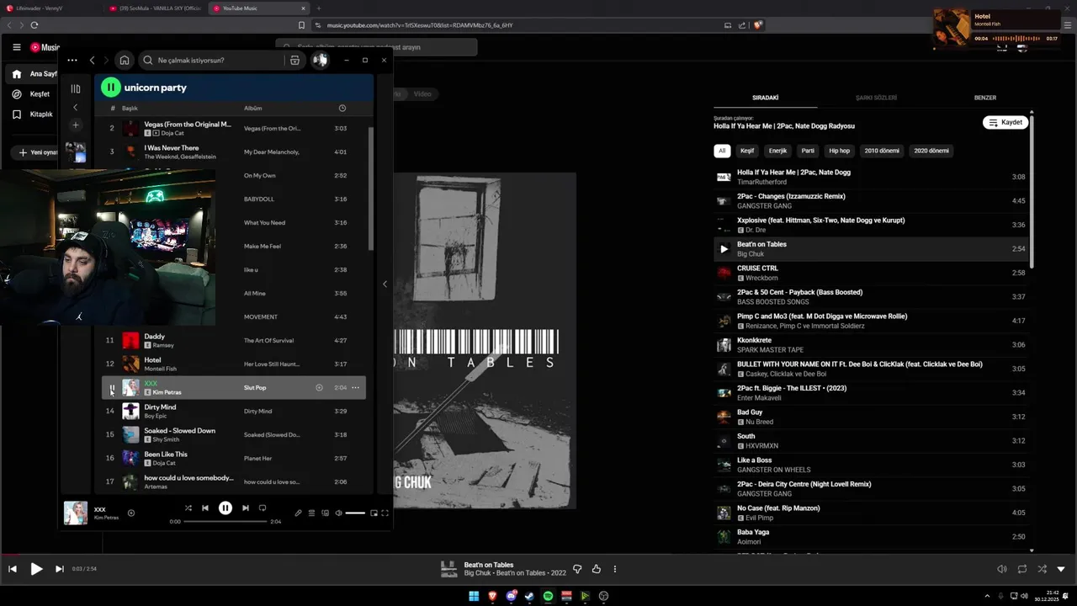Switch to BENZER tab

point(984,98)
